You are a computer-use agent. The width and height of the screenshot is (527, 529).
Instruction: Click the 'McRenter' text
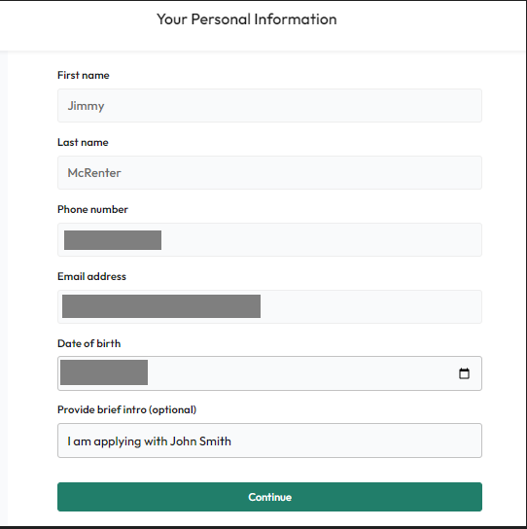coord(94,173)
